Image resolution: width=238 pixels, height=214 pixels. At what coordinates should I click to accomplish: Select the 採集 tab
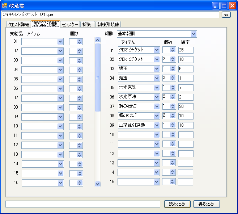86,25
